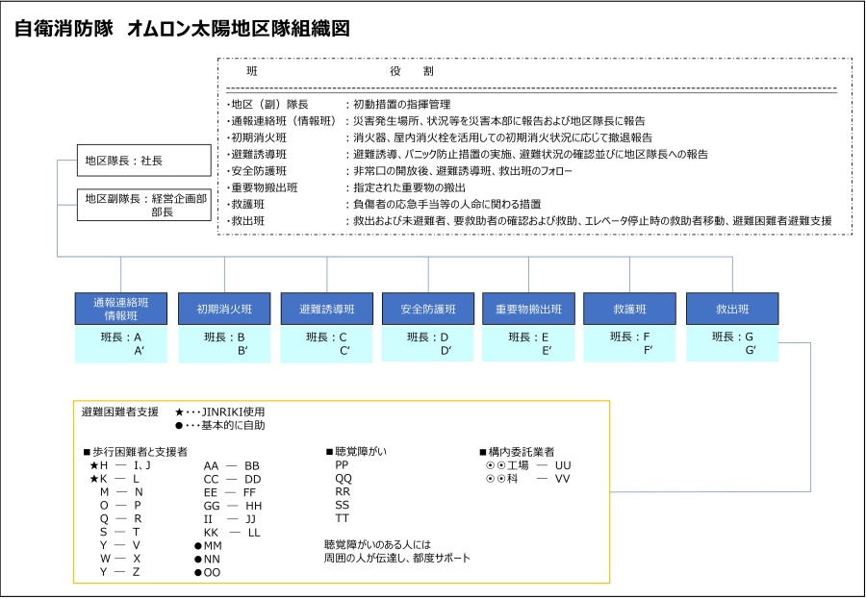The image size is (866, 599).
Task: Select the row W — X
Action: [x=120, y=559]
